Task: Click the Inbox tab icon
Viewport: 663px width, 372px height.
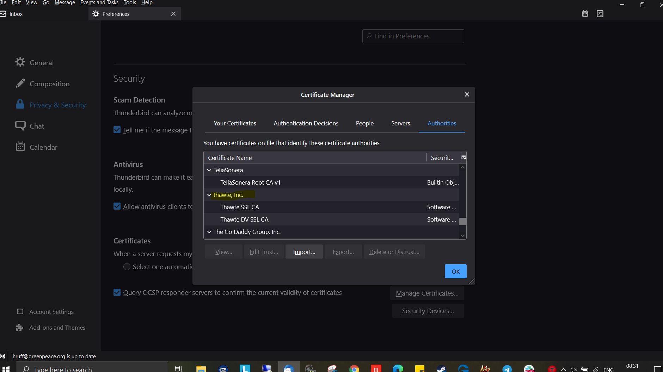Action: coord(4,14)
